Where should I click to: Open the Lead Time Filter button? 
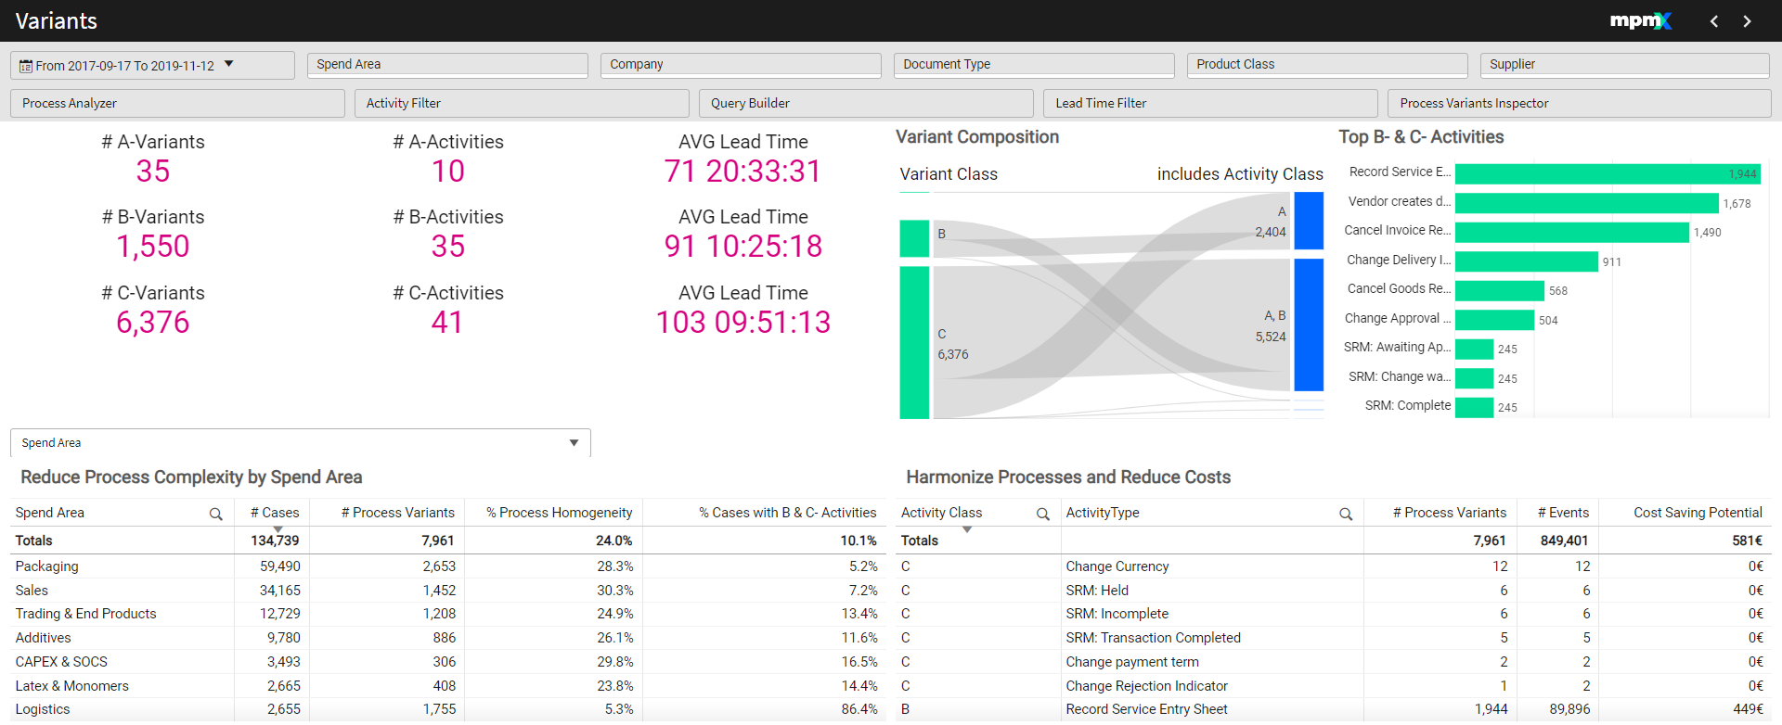[1210, 103]
